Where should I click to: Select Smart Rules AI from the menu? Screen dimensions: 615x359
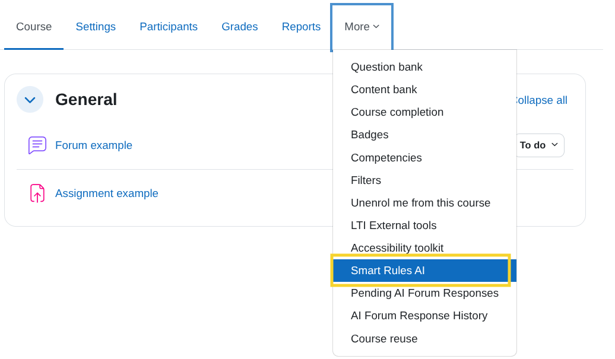(389, 271)
